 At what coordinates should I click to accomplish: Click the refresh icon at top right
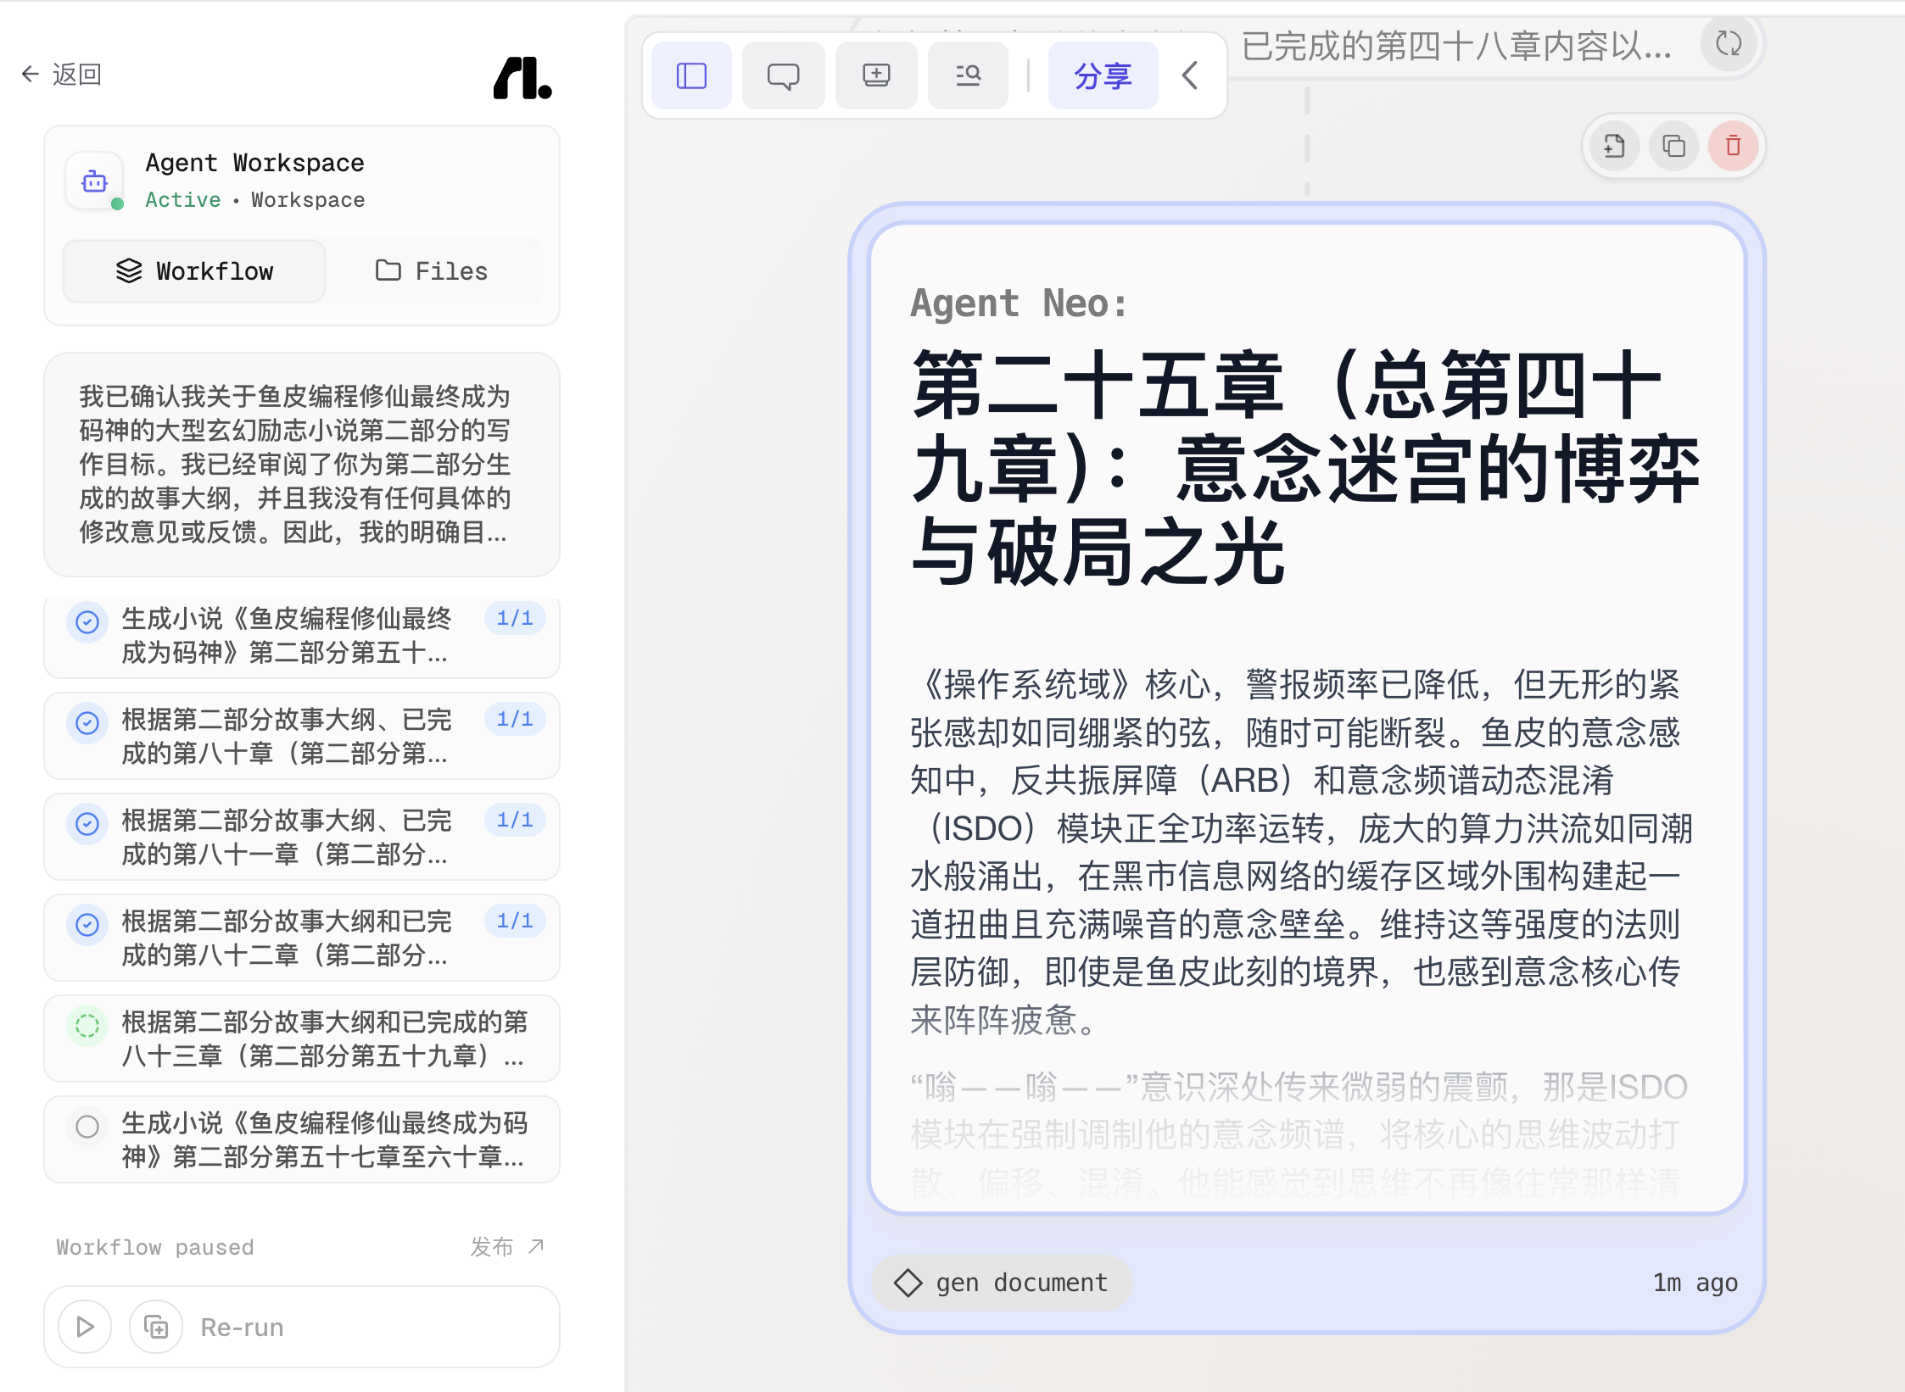coord(1728,43)
